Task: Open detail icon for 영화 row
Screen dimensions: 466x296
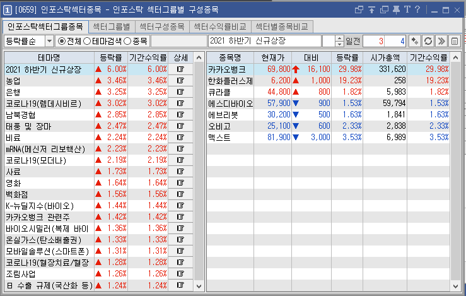Action: coord(180,182)
